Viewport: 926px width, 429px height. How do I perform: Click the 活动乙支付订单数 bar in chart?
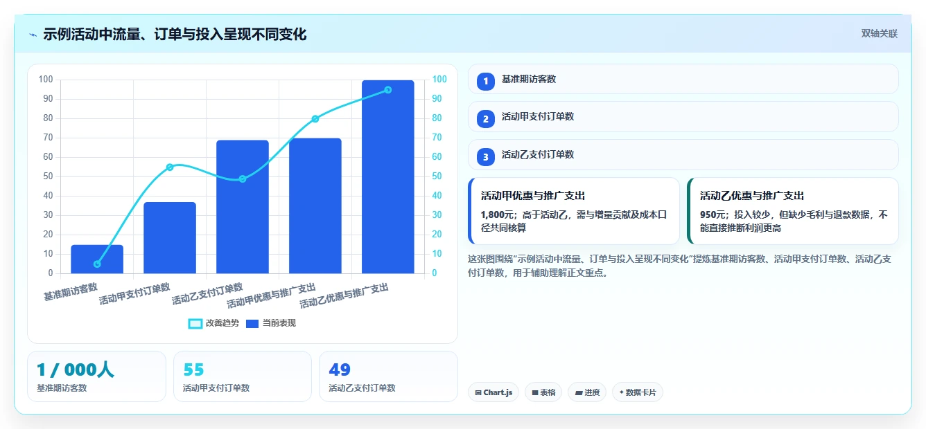[243, 207]
